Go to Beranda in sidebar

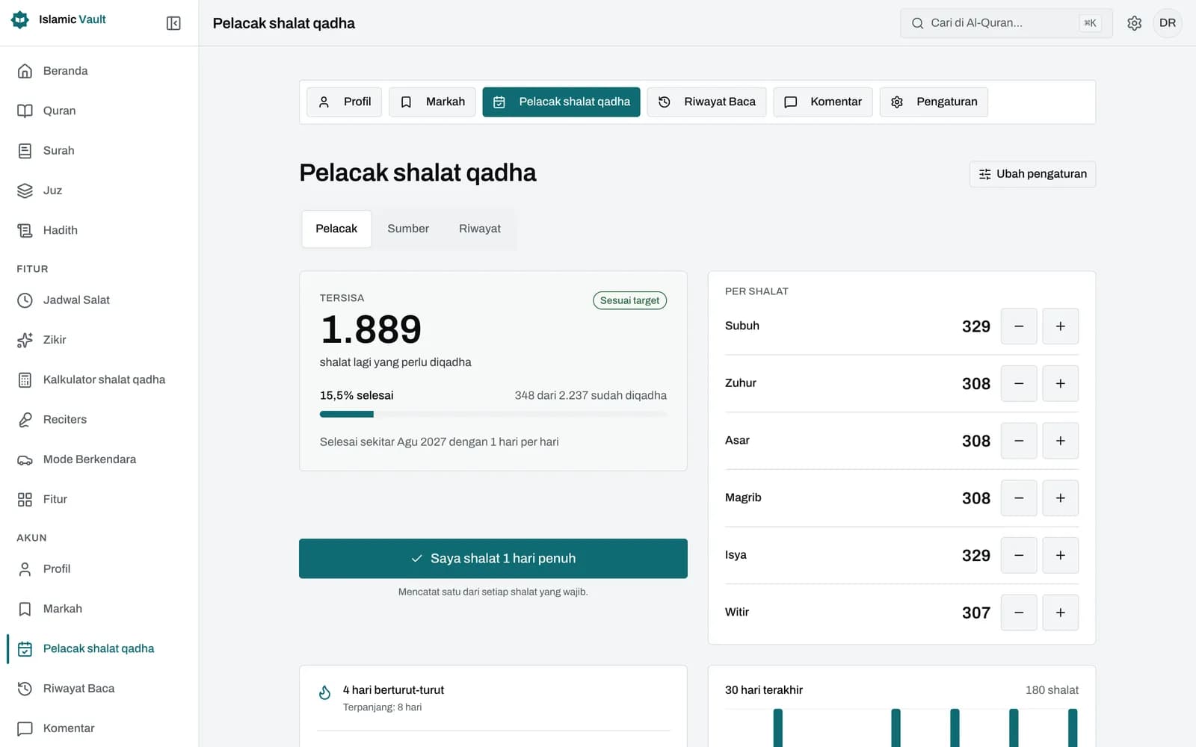(99, 71)
